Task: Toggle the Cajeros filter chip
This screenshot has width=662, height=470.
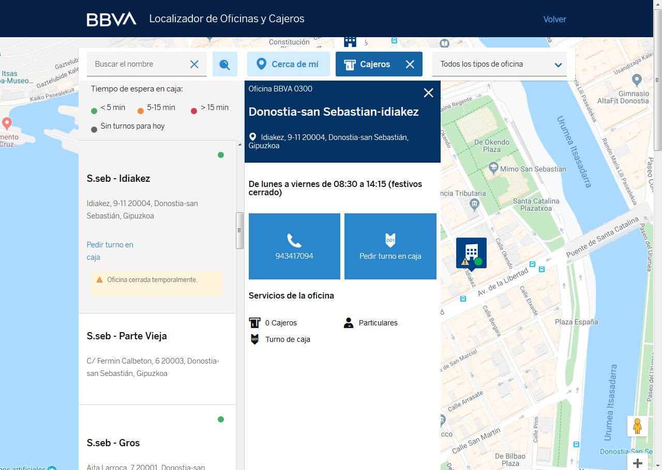Action: (379, 64)
